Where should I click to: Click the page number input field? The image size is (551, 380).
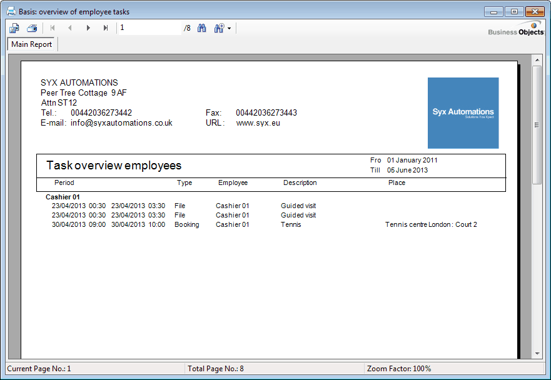(149, 28)
